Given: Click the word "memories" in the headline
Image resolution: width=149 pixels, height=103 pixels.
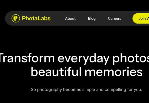Looking at the screenshot, I should click(114, 71).
